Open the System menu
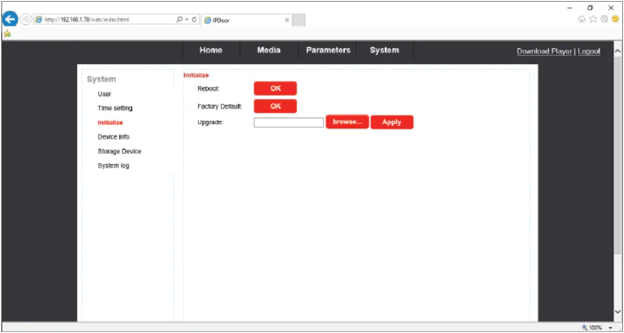The width and height of the screenshot is (624, 333). 384,50
